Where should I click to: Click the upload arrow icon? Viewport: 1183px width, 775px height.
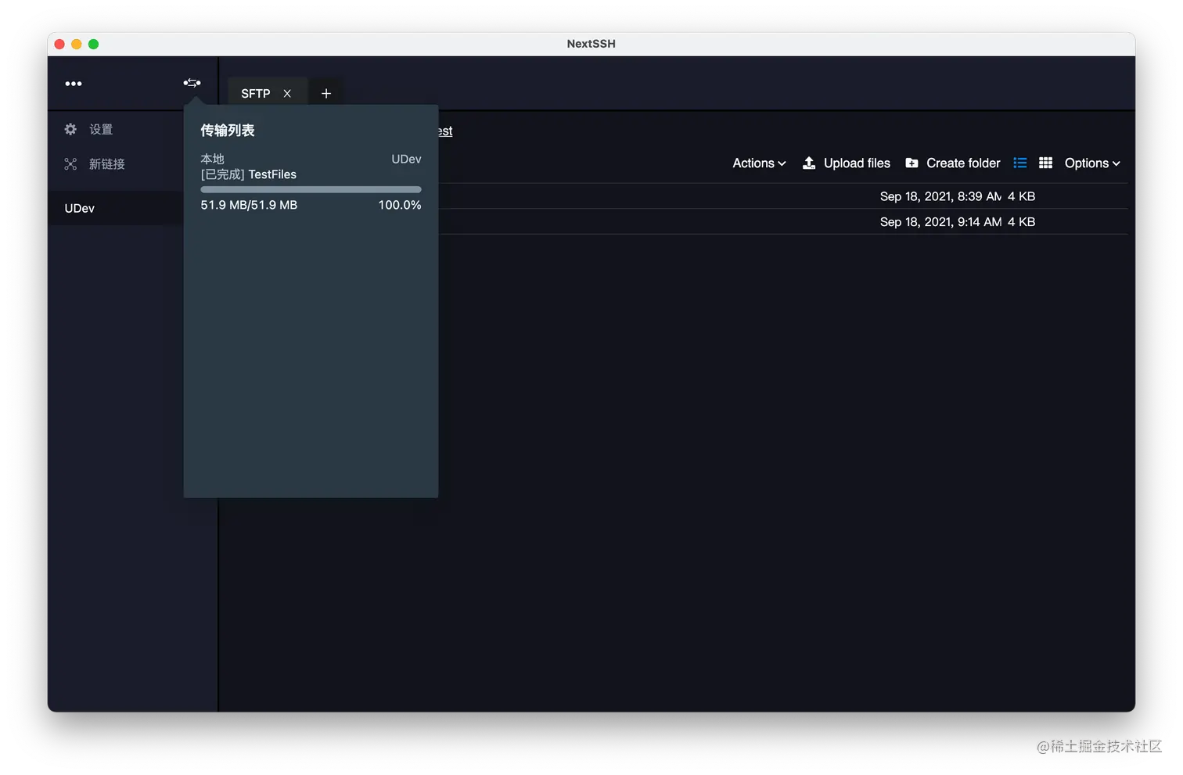pyautogui.click(x=809, y=163)
